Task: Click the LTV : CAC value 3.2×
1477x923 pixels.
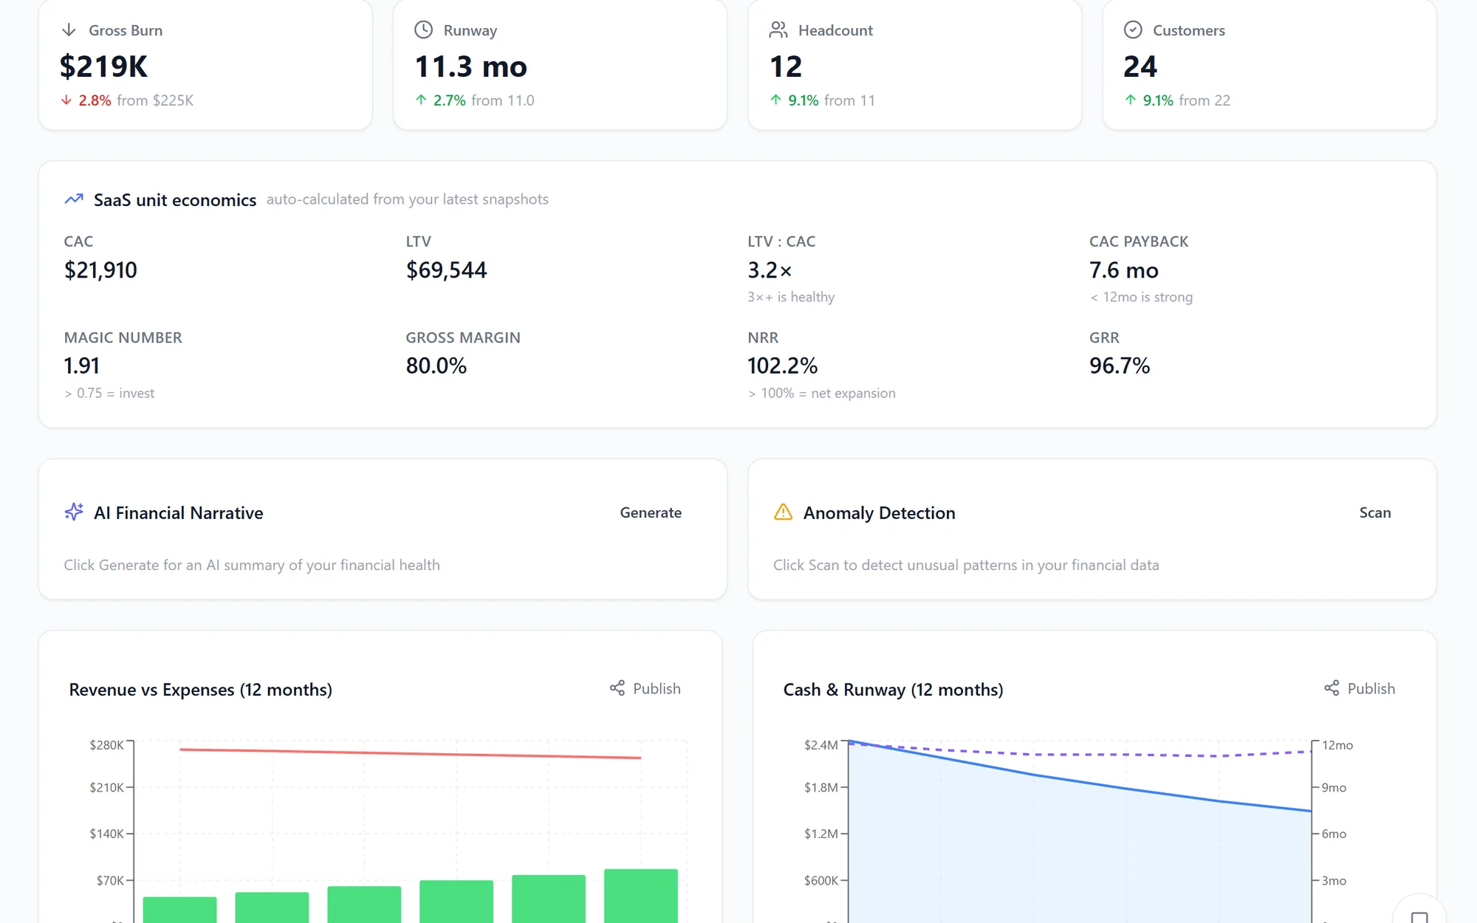Action: (770, 270)
